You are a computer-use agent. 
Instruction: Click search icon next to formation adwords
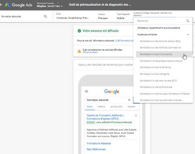pos(45,16)
